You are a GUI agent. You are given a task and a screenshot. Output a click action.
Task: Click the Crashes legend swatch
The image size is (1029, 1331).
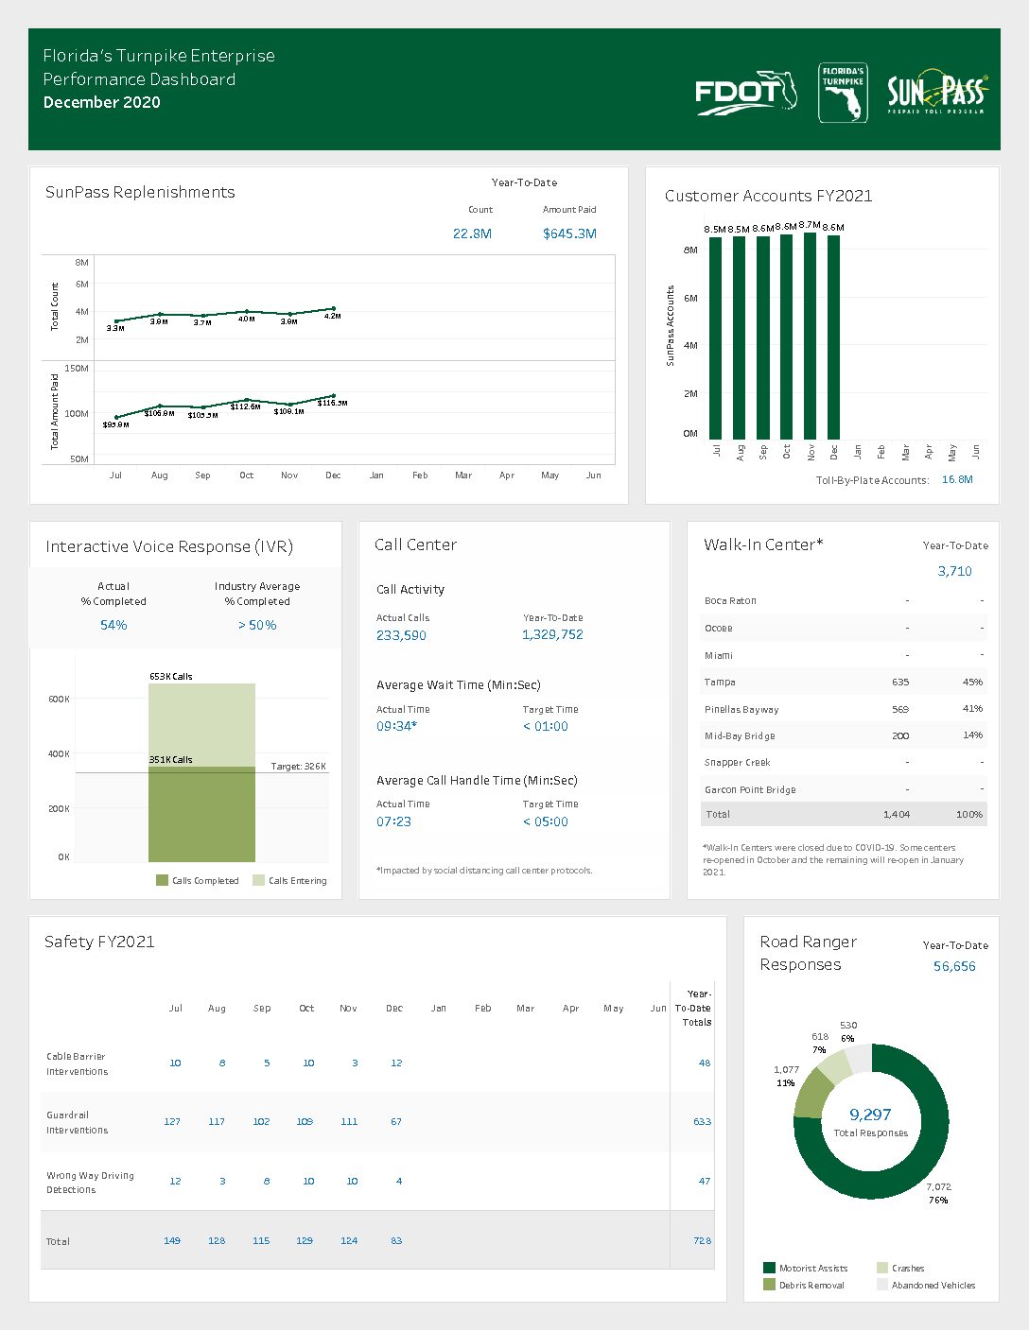point(882,1268)
